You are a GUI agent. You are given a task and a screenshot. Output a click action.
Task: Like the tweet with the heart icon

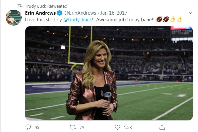(118, 127)
